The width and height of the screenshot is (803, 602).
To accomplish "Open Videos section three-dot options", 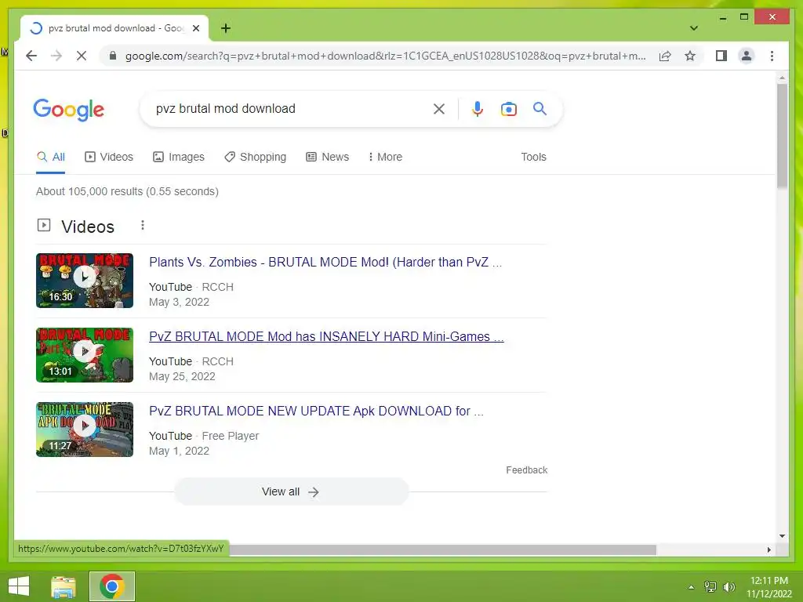I will pyautogui.click(x=143, y=225).
